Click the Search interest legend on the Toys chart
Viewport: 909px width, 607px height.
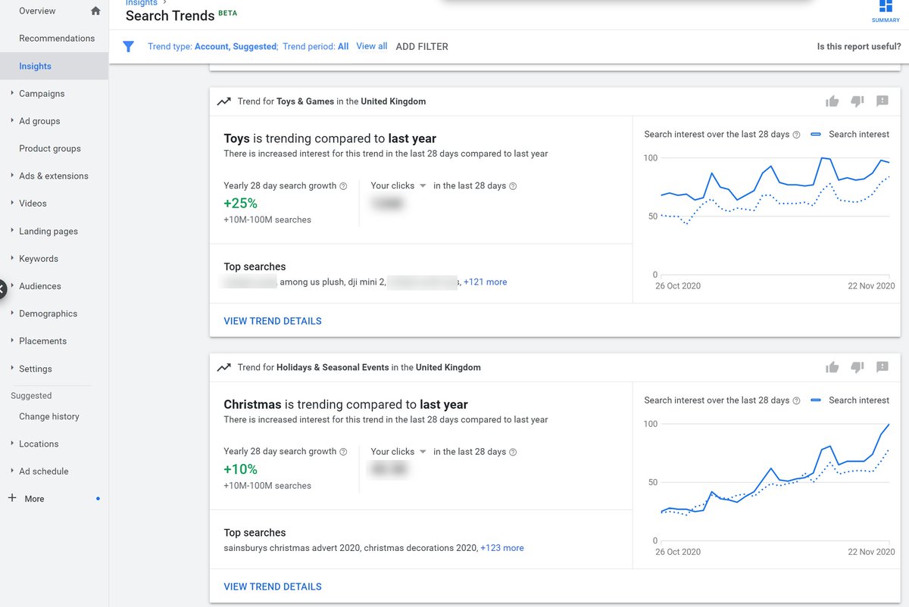pos(850,135)
